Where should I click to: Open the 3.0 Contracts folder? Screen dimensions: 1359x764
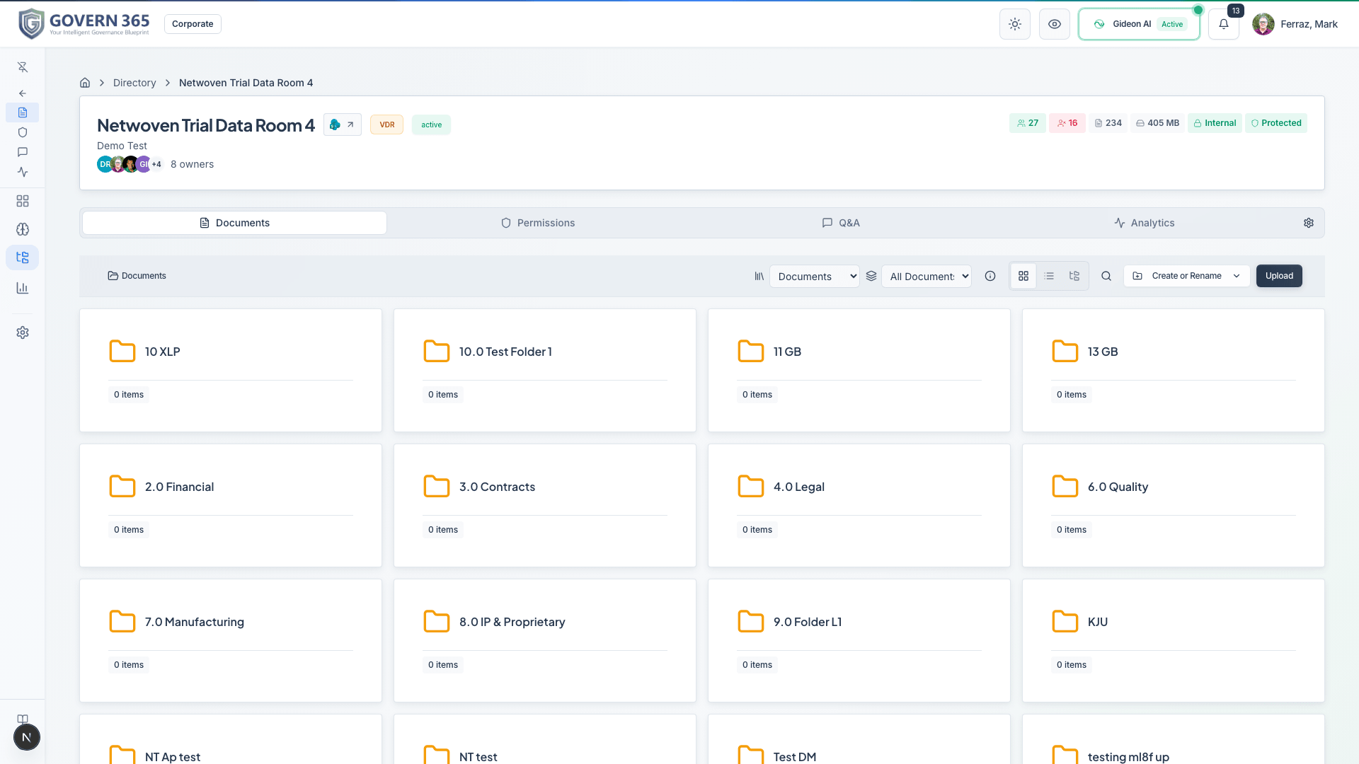point(545,505)
